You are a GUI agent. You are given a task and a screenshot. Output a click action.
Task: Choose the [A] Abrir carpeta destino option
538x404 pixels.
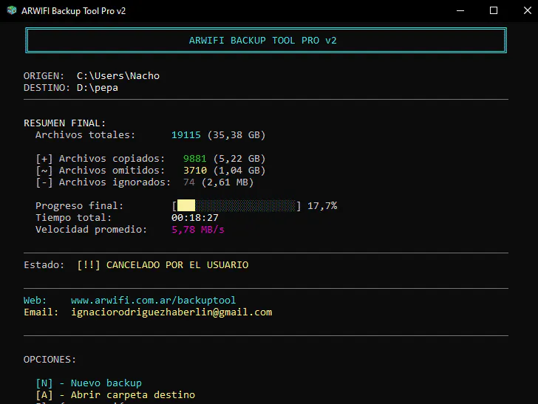point(115,395)
